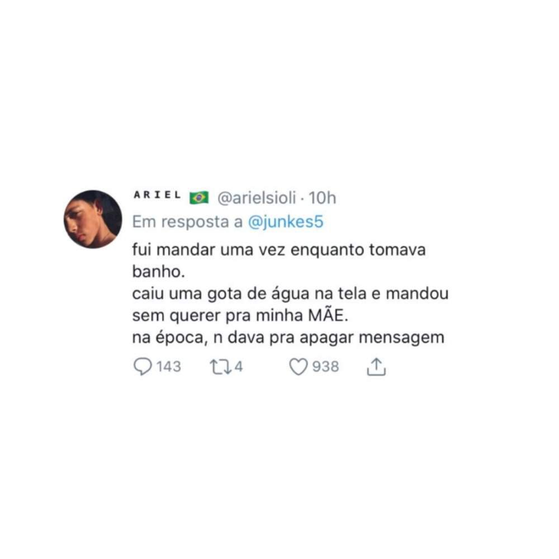Open the @arielsioli handle

tap(257, 197)
